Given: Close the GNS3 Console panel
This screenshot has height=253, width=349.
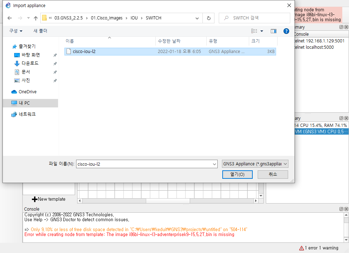Looking at the screenshot, I should point(346,209).
